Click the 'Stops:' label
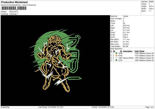 coord(113,21)
